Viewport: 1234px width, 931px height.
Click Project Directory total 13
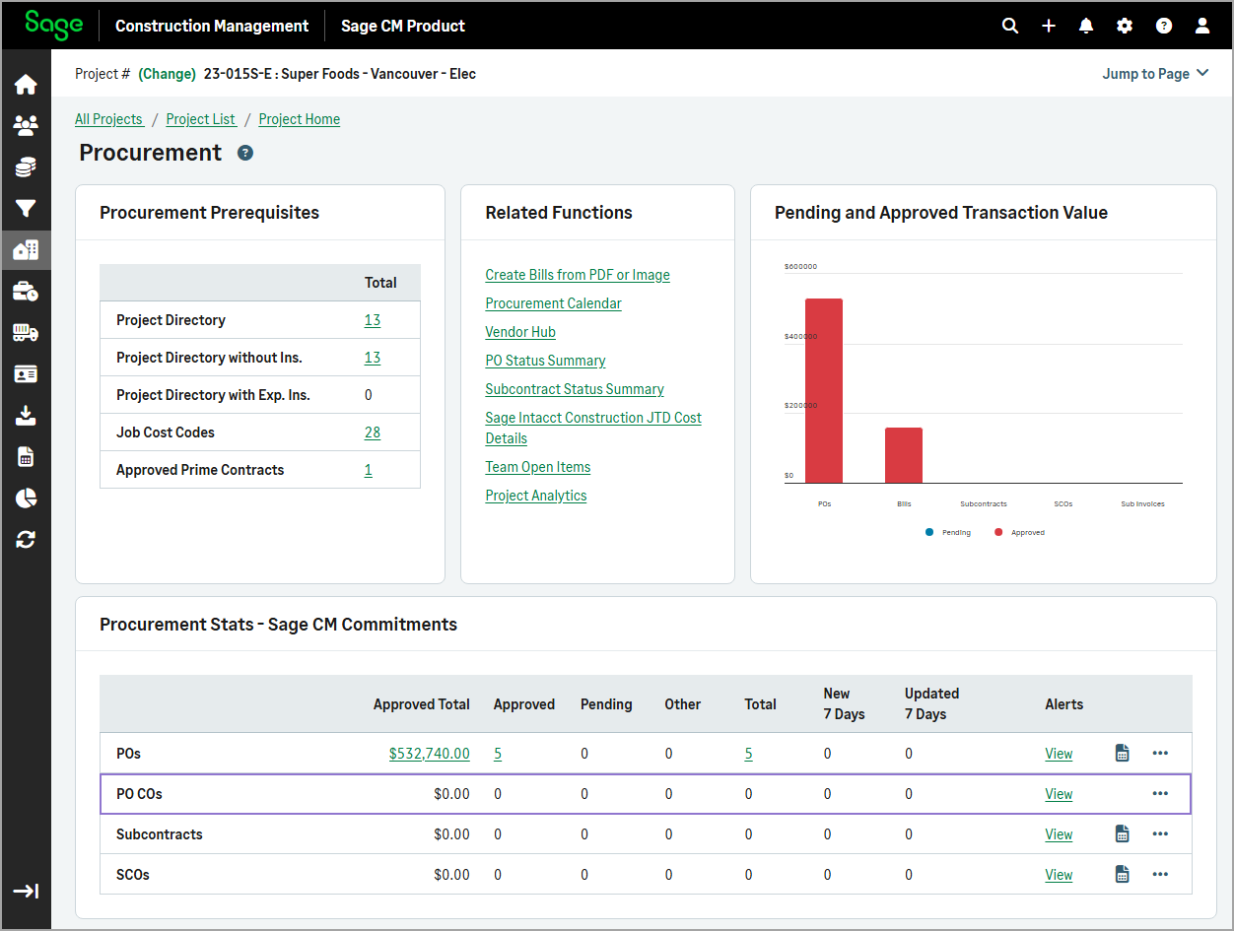point(372,320)
